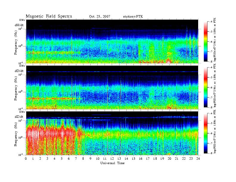
Task: Click time tick label "24"
Action: click(x=198, y=159)
